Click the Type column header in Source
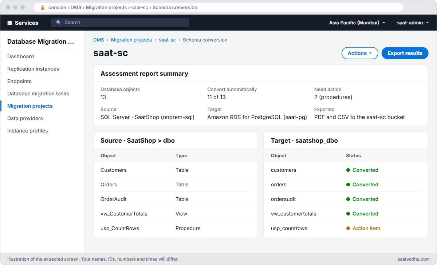 (x=181, y=155)
